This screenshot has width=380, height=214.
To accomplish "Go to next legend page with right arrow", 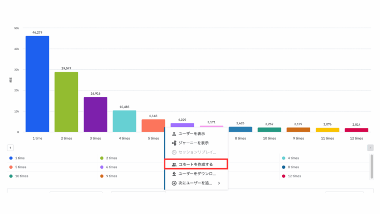I will coord(370,148).
